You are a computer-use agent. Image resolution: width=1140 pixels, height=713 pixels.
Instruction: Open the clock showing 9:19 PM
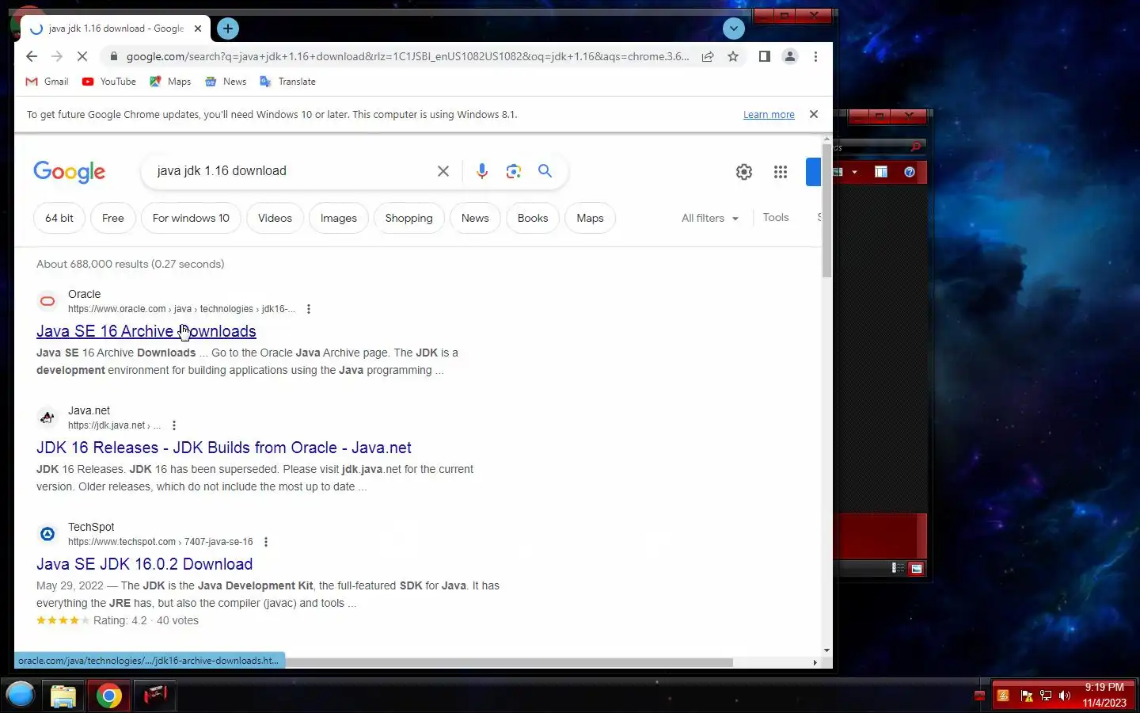tap(1104, 695)
